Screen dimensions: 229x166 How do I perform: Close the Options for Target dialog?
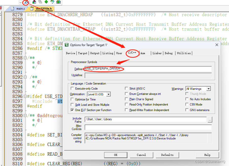point(217,45)
